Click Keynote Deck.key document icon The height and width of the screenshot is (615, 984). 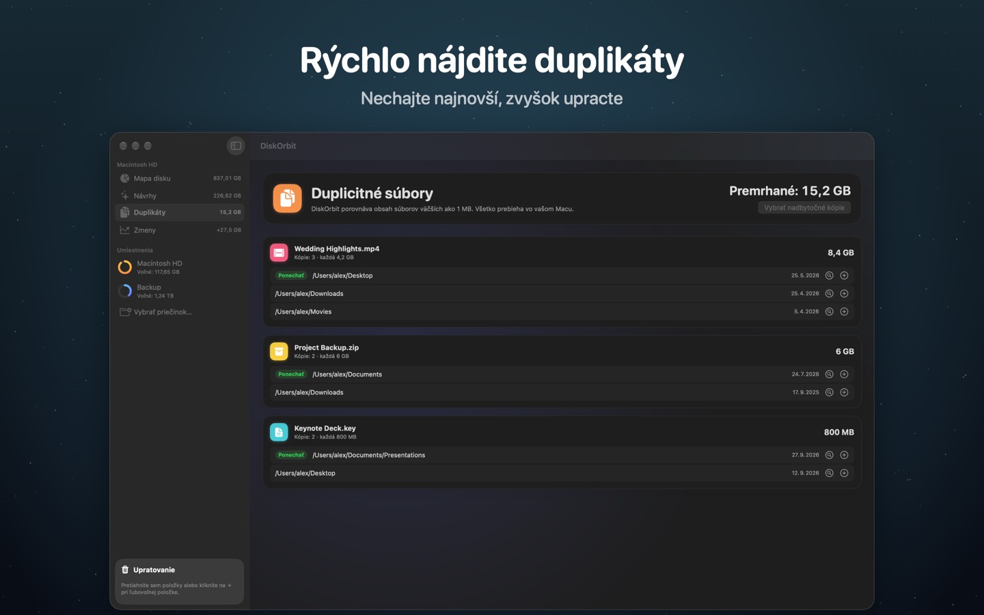[x=279, y=432]
